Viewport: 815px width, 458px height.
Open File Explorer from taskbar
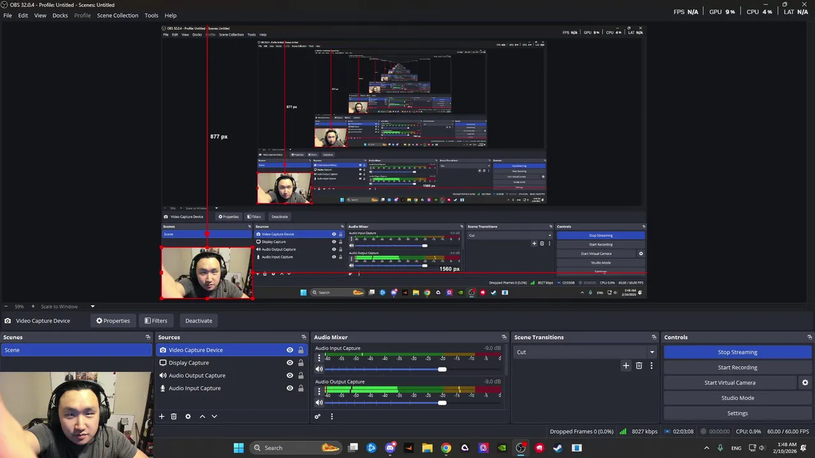427,448
